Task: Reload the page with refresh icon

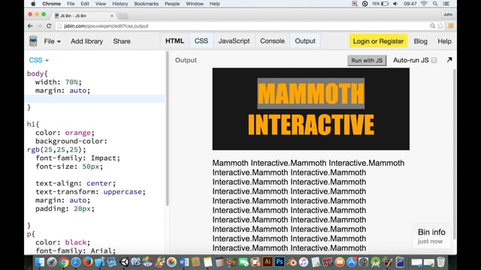Action: [49, 26]
